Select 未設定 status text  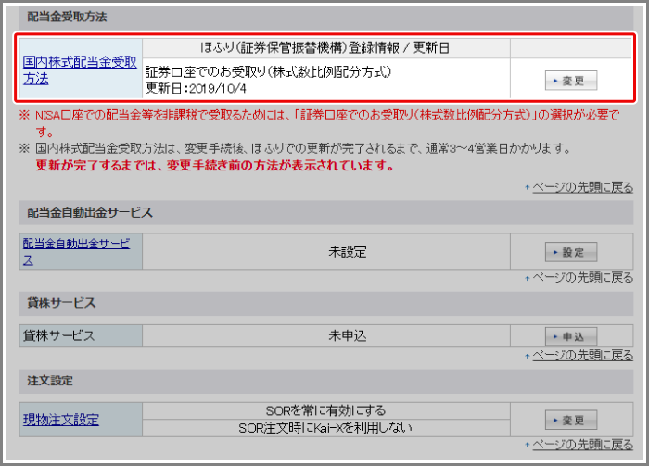[348, 252]
